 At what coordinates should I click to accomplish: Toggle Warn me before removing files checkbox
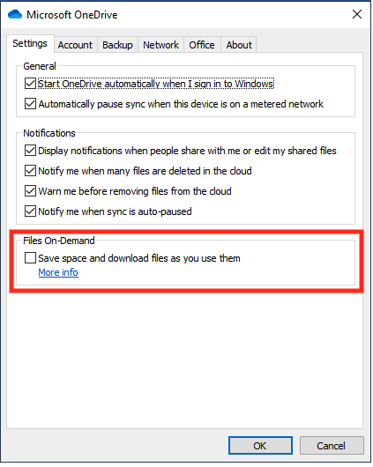pyautogui.click(x=30, y=191)
